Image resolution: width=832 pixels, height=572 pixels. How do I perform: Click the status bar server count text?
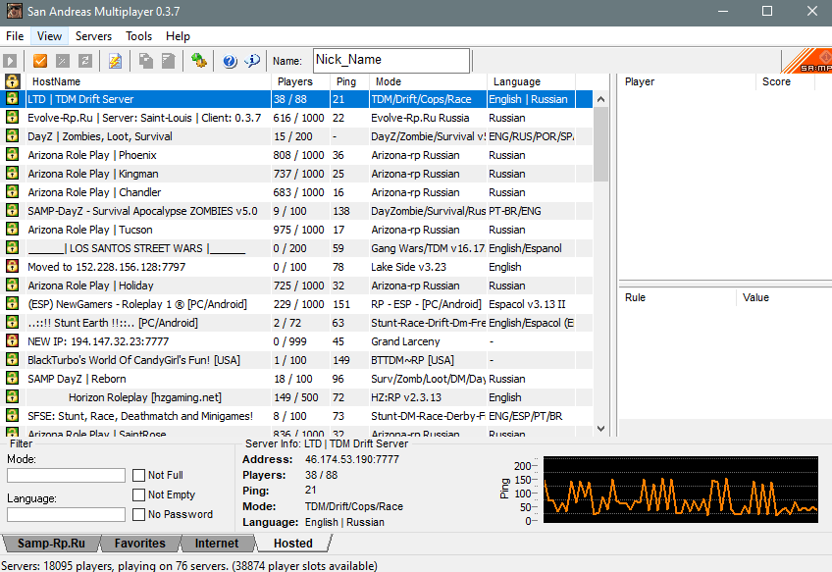click(x=189, y=566)
